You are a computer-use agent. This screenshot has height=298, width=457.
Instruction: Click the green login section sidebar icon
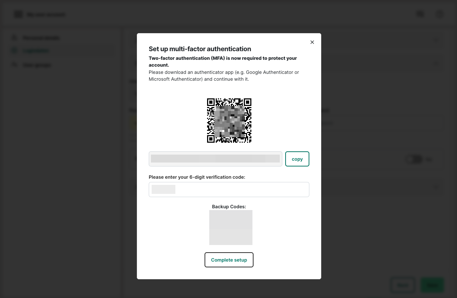(x=14, y=51)
